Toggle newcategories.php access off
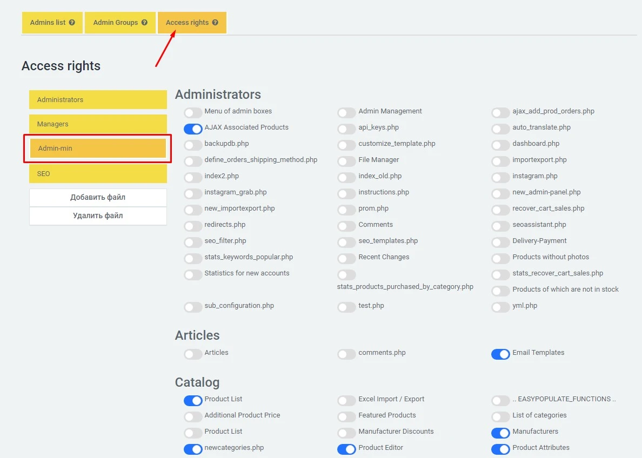The height and width of the screenshot is (458, 642). pos(193,449)
